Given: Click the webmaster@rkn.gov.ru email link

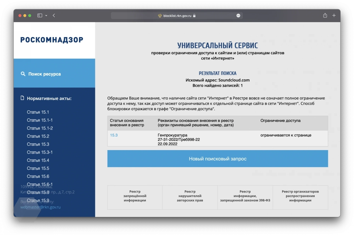Looking at the screenshot, I should pos(40,207).
